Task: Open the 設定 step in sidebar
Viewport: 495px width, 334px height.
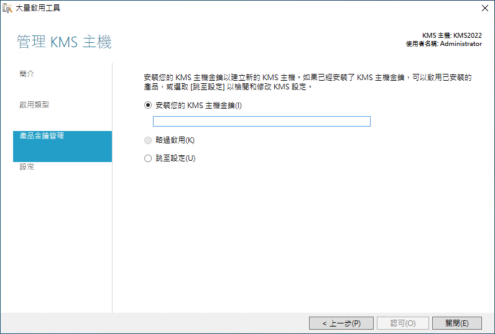Action: [x=27, y=166]
